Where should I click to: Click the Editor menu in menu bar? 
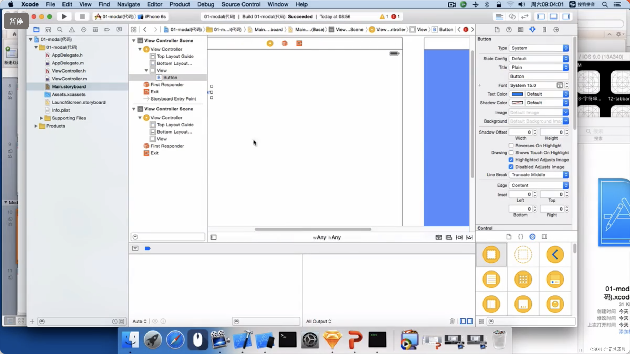154,4
